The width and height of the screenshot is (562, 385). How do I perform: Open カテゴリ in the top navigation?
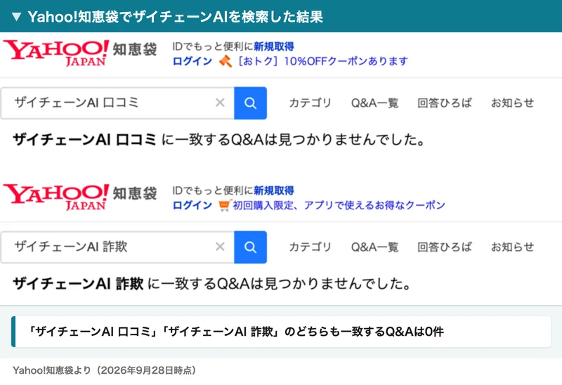coord(310,103)
